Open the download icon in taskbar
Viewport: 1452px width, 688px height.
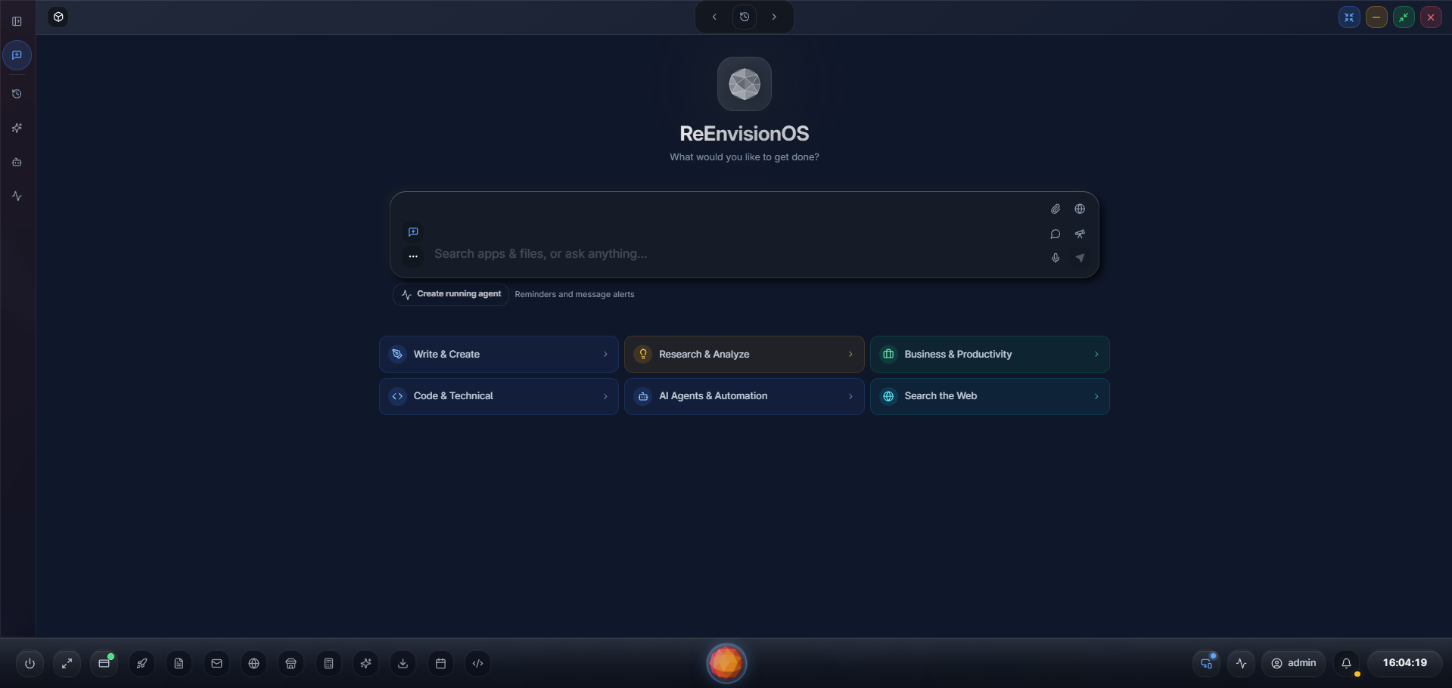click(x=403, y=663)
